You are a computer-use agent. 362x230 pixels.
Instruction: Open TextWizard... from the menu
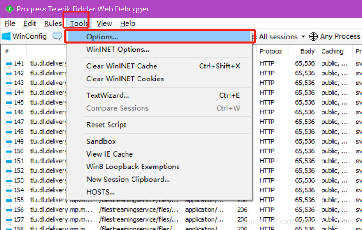[x=159, y=95]
